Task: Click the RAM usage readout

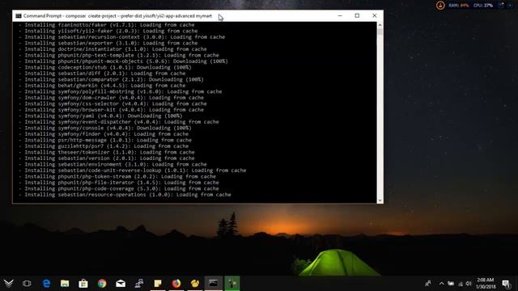Action: coord(459,6)
